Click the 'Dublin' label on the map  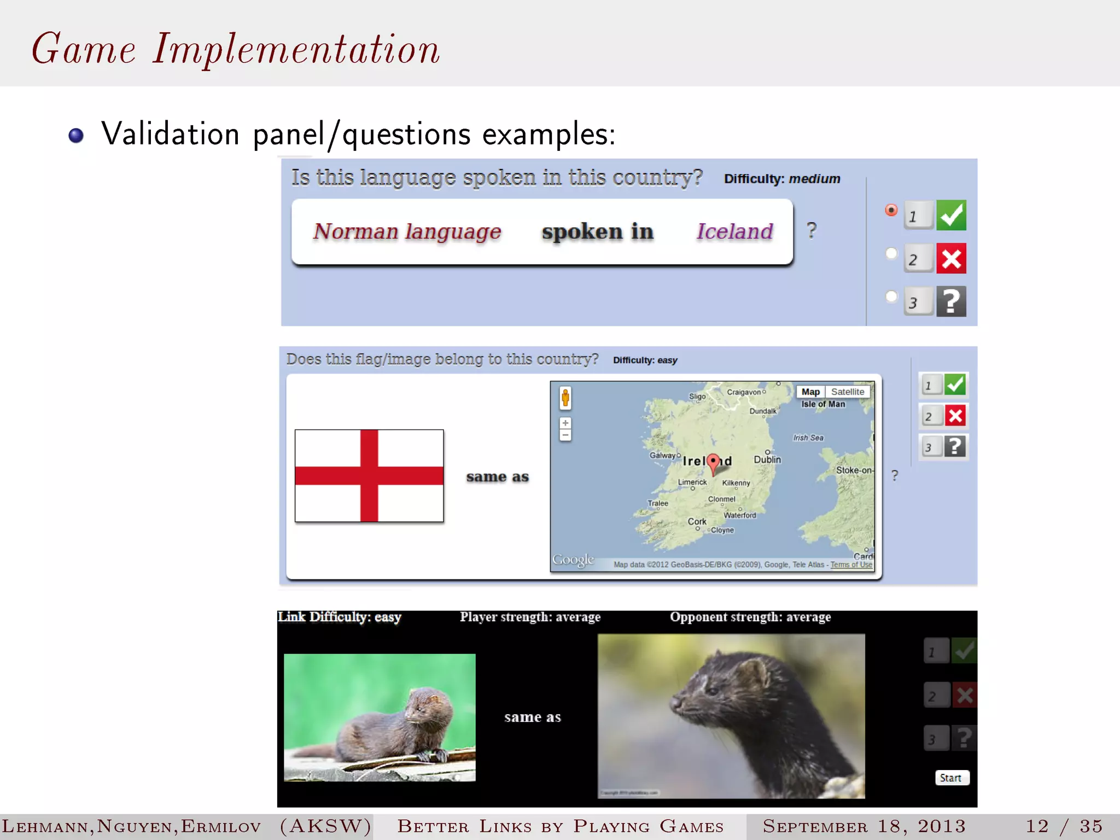[x=767, y=459]
